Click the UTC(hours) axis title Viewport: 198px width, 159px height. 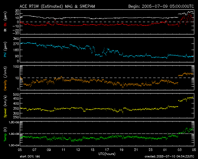coord(107,153)
